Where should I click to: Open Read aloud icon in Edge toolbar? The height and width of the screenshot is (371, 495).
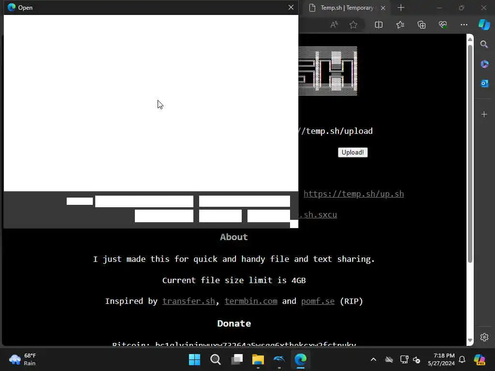[x=334, y=25]
